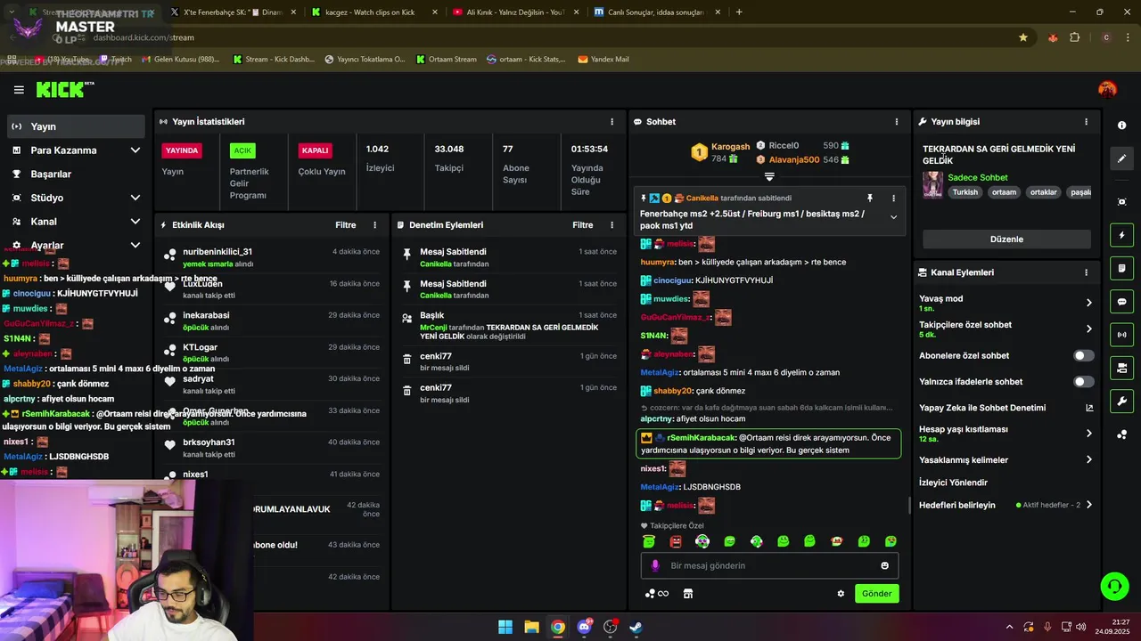Screen dimensions: 1141x641
Task: Select the camera focus icon in right toolbar
Action: pos(1121,202)
